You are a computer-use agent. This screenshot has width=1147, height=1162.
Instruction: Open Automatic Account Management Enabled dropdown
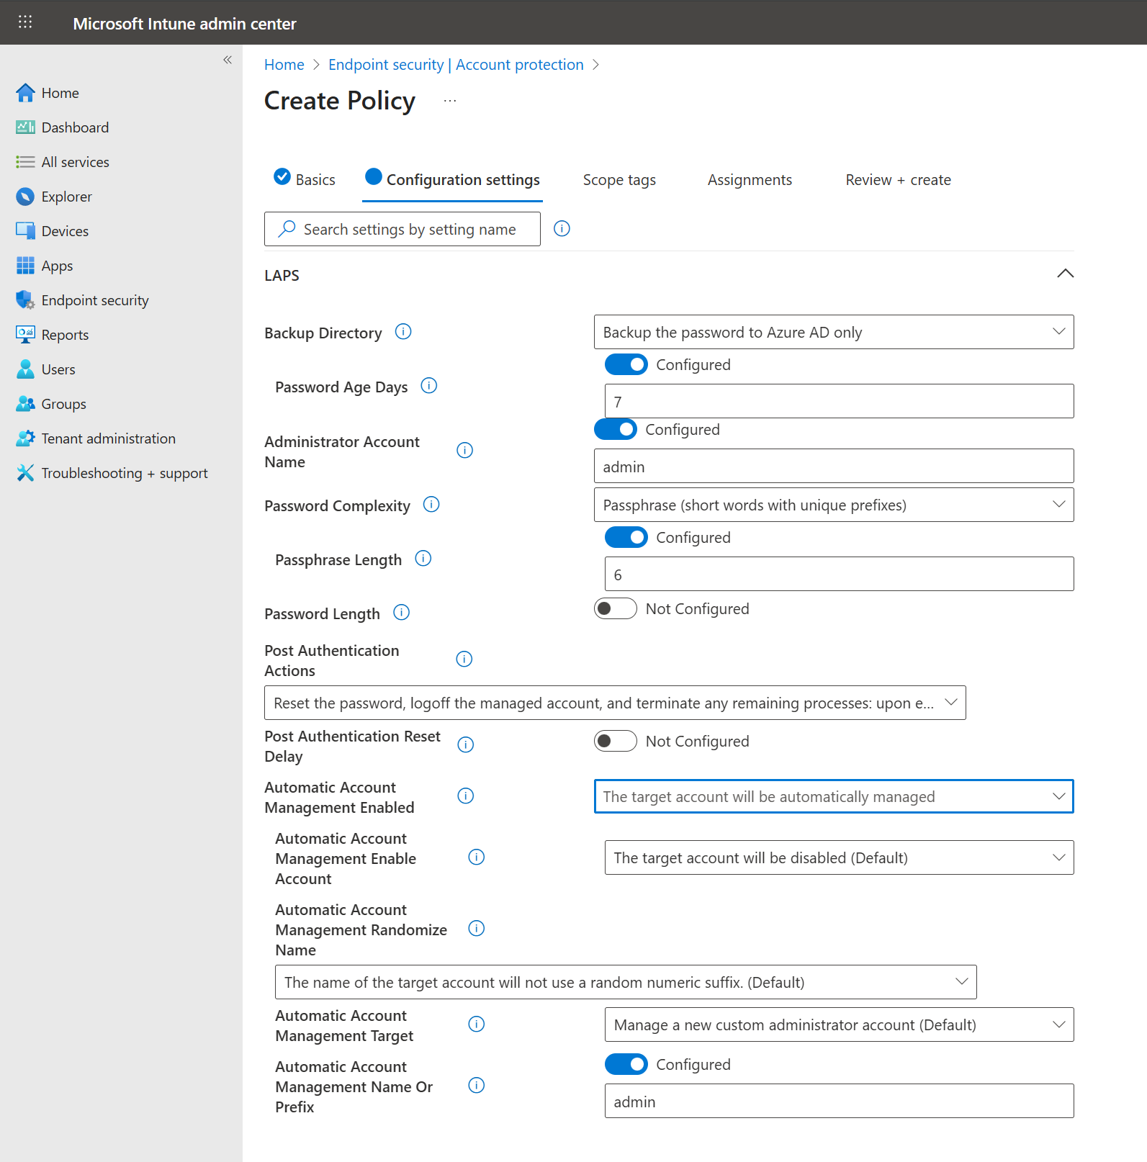pos(834,796)
